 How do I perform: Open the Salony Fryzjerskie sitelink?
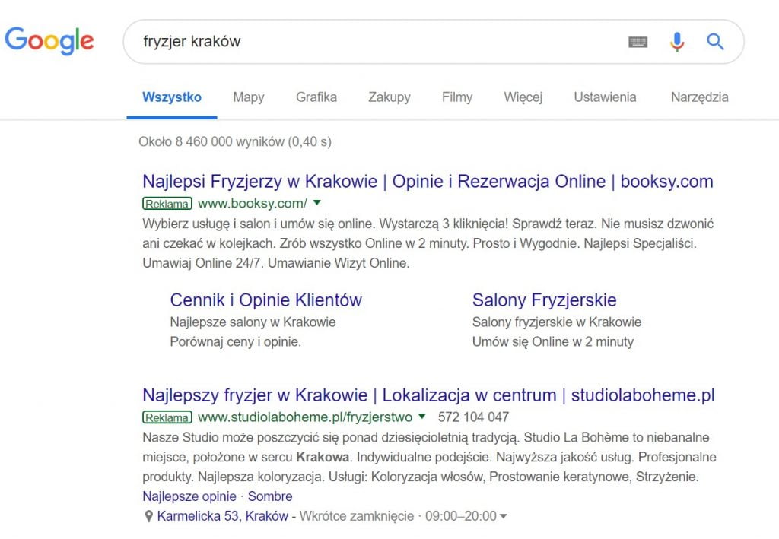pos(544,300)
